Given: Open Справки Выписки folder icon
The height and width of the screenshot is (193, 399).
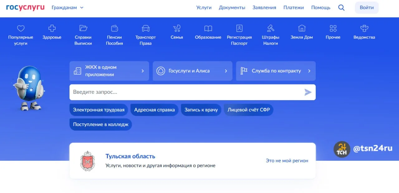Looking at the screenshot, I should [83, 29].
